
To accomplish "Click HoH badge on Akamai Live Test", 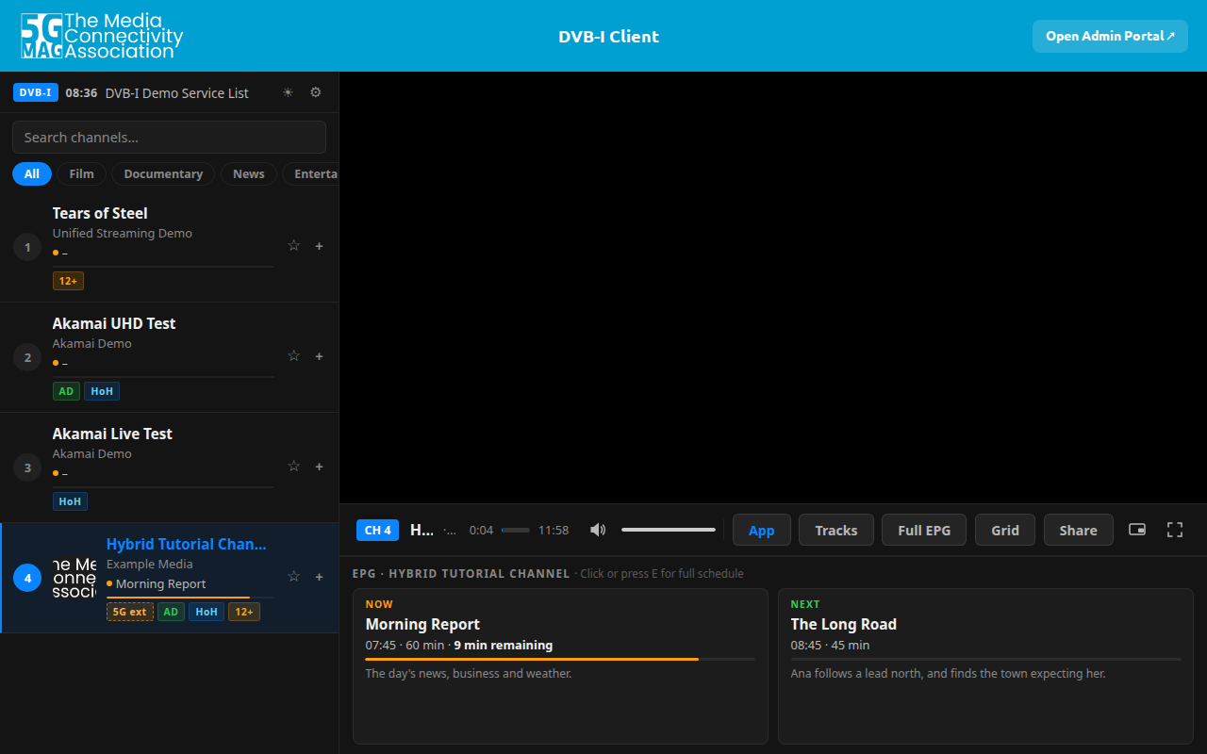I will 70,501.
